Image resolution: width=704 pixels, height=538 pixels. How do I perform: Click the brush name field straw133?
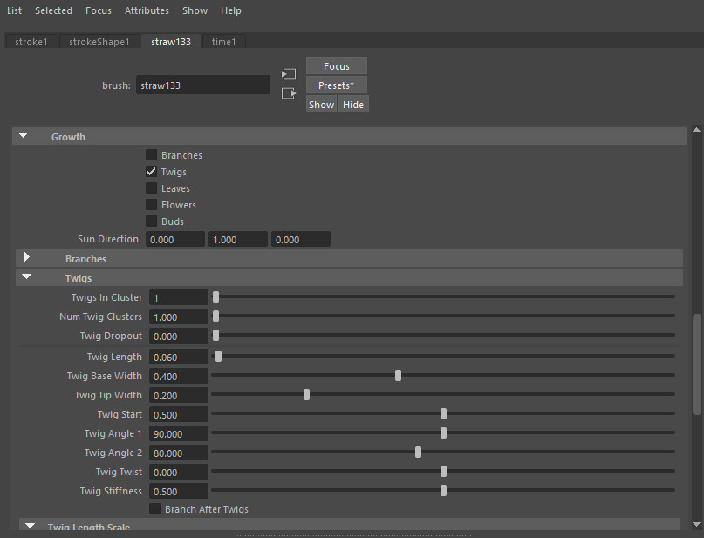point(203,85)
